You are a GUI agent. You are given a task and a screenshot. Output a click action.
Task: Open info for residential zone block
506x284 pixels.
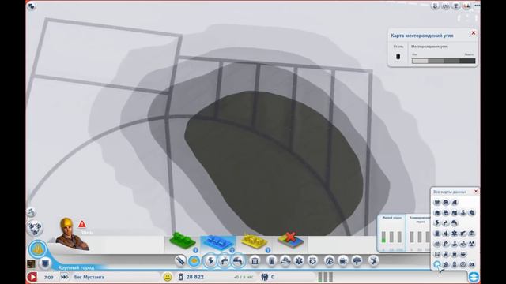coord(195,250)
